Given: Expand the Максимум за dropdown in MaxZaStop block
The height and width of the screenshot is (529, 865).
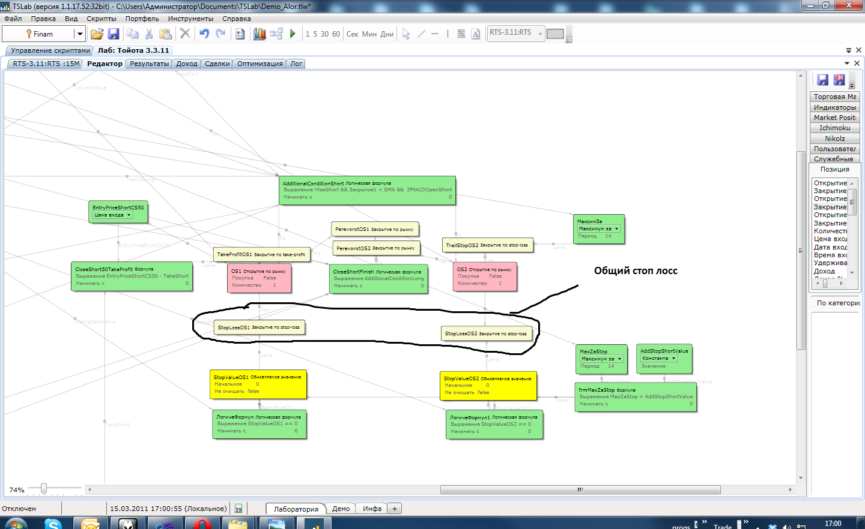Looking at the screenshot, I should coord(619,359).
